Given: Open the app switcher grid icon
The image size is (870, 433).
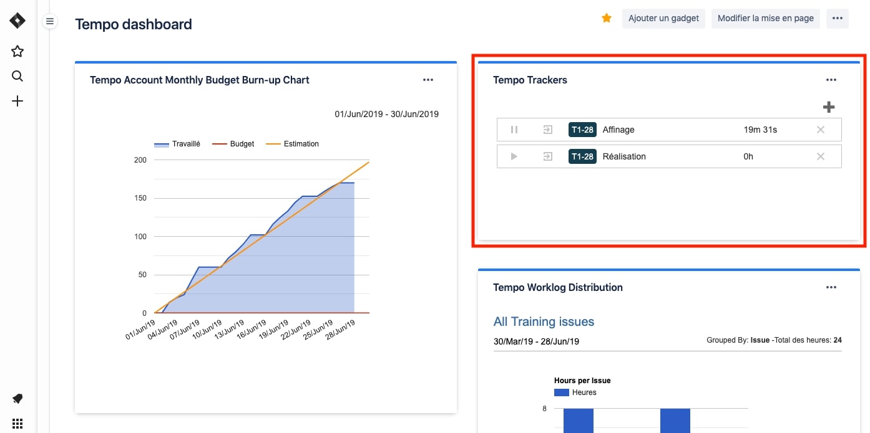Looking at the screenshot, I should point(17,424).
